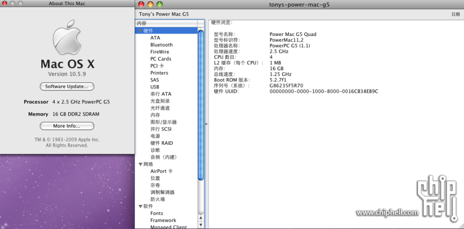
Task: Click hardware UUID value
Action: click(324, 91)
